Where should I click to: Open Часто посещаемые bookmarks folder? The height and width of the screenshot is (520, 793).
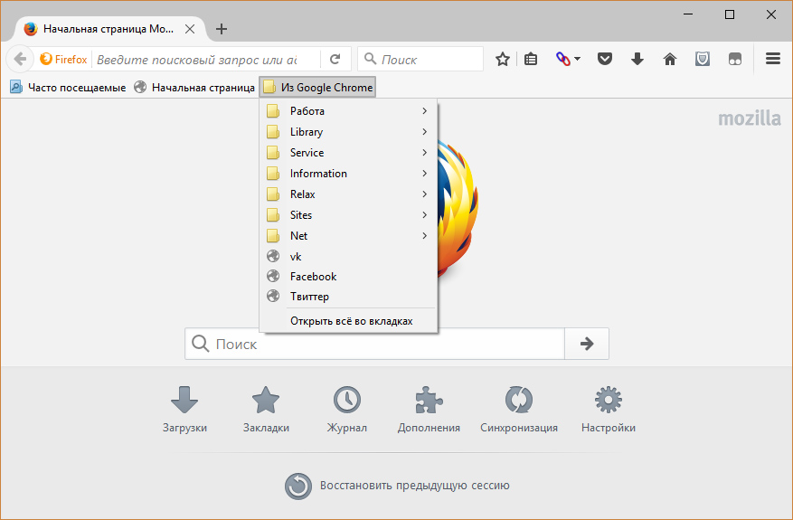click(68, 87)
